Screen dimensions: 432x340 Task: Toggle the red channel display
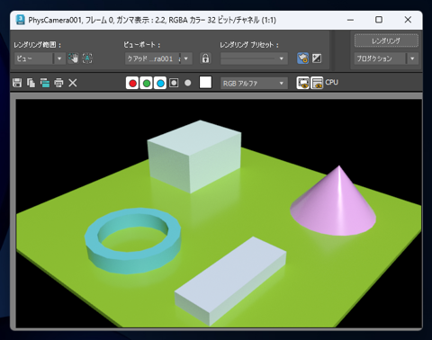(132, 83)
